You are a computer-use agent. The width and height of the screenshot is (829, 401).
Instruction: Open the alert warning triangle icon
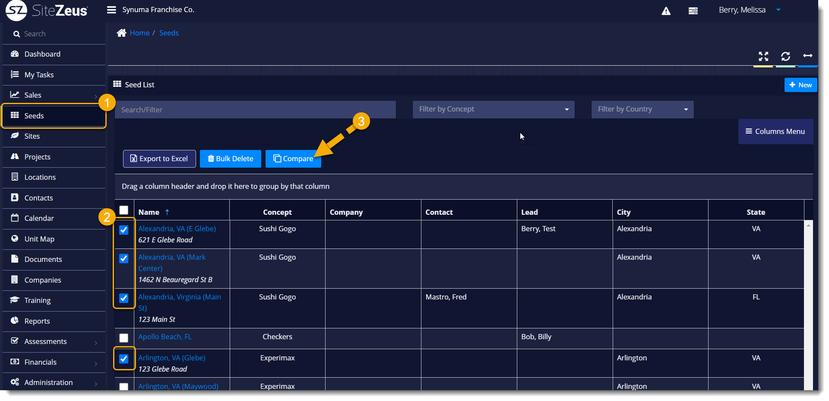[x=666, y=11]
